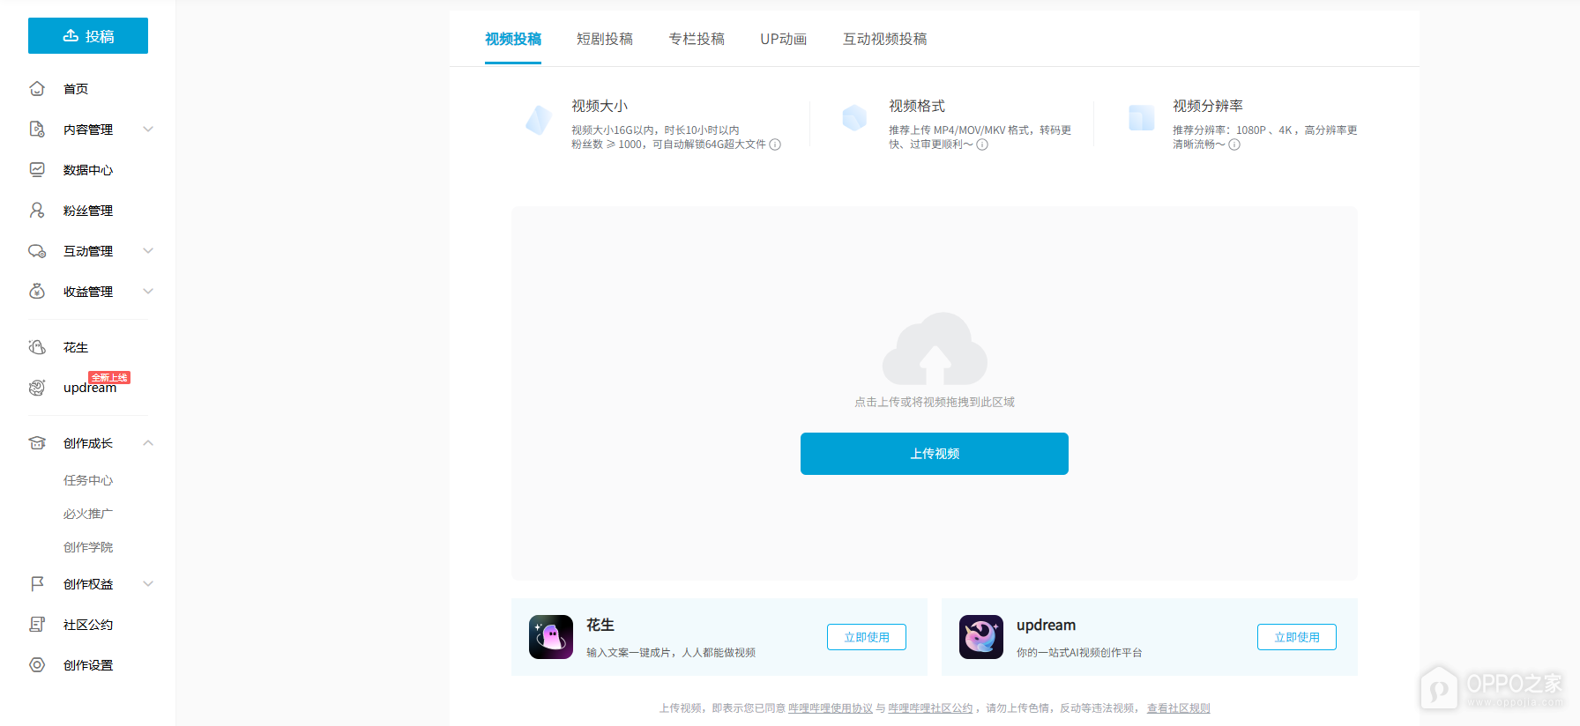Open 任务中心 under 创作成长

point(88,480)
